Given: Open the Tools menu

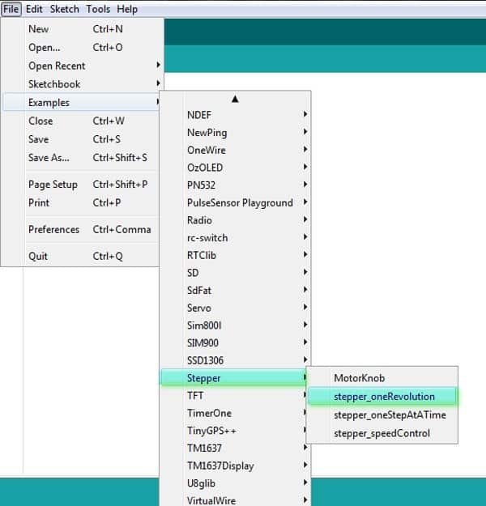Looking at the screenshot, I should 98,9.
